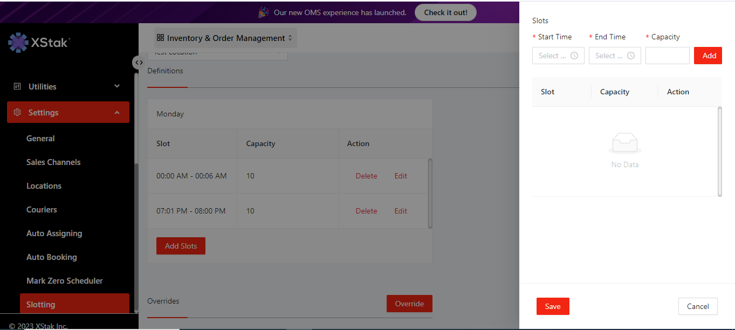Click the clock icon in Start Time
The image size is (735, 330).
tap(574, 56)
